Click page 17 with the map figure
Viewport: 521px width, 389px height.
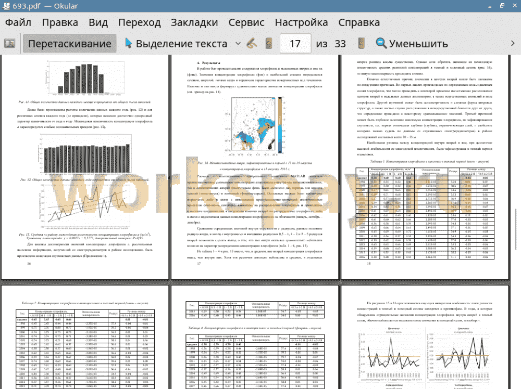click(255, 167)
